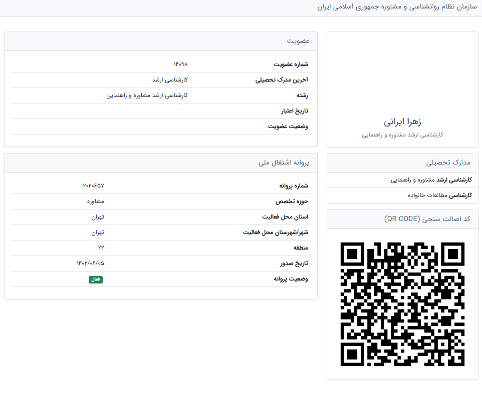
Task: Click the 'شماره پروانه' label
Action: [x=294, y=186]
